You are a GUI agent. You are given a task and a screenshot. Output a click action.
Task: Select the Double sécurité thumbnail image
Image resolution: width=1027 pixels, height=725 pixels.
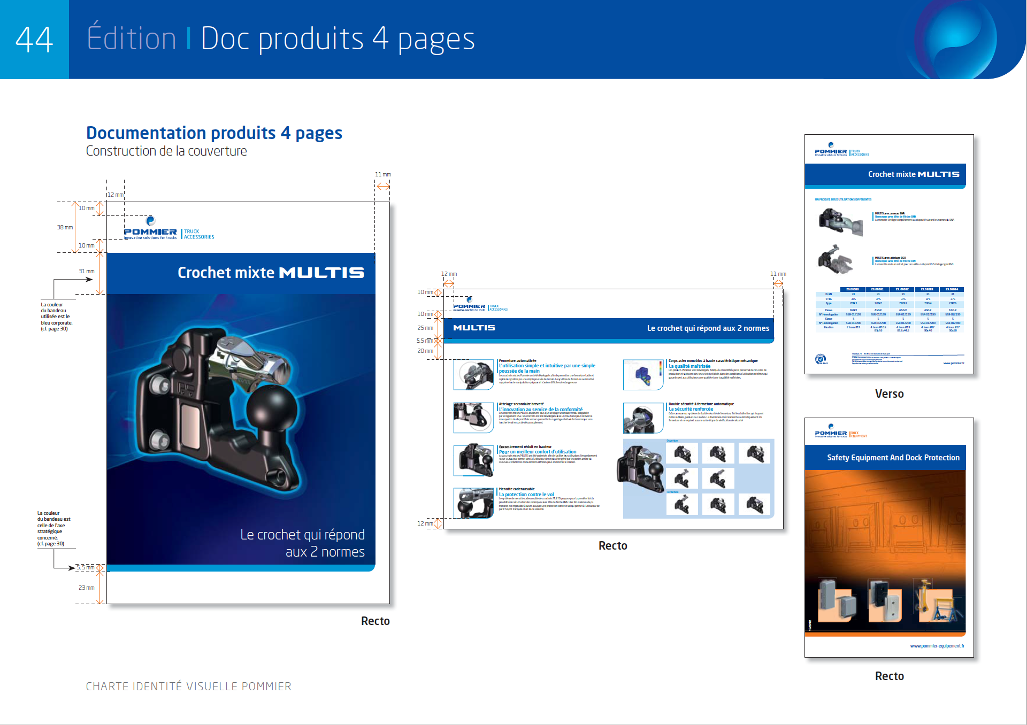click(x=643, y=418)
